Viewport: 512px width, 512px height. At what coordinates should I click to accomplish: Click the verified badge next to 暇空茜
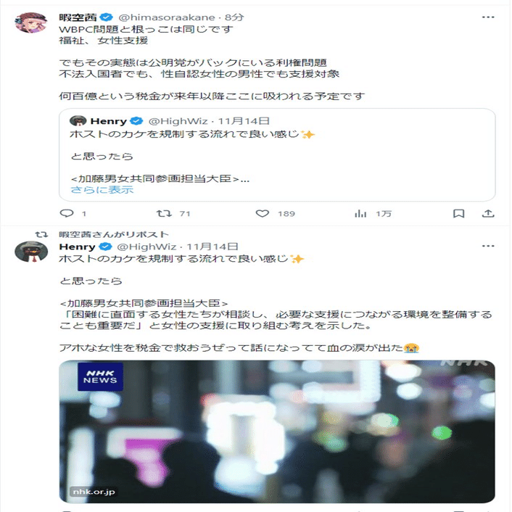click(106, 17)
